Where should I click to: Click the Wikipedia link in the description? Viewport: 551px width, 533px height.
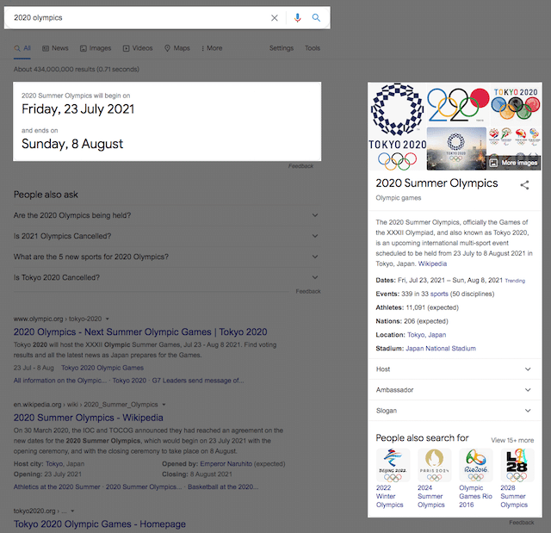pos(432,263)
